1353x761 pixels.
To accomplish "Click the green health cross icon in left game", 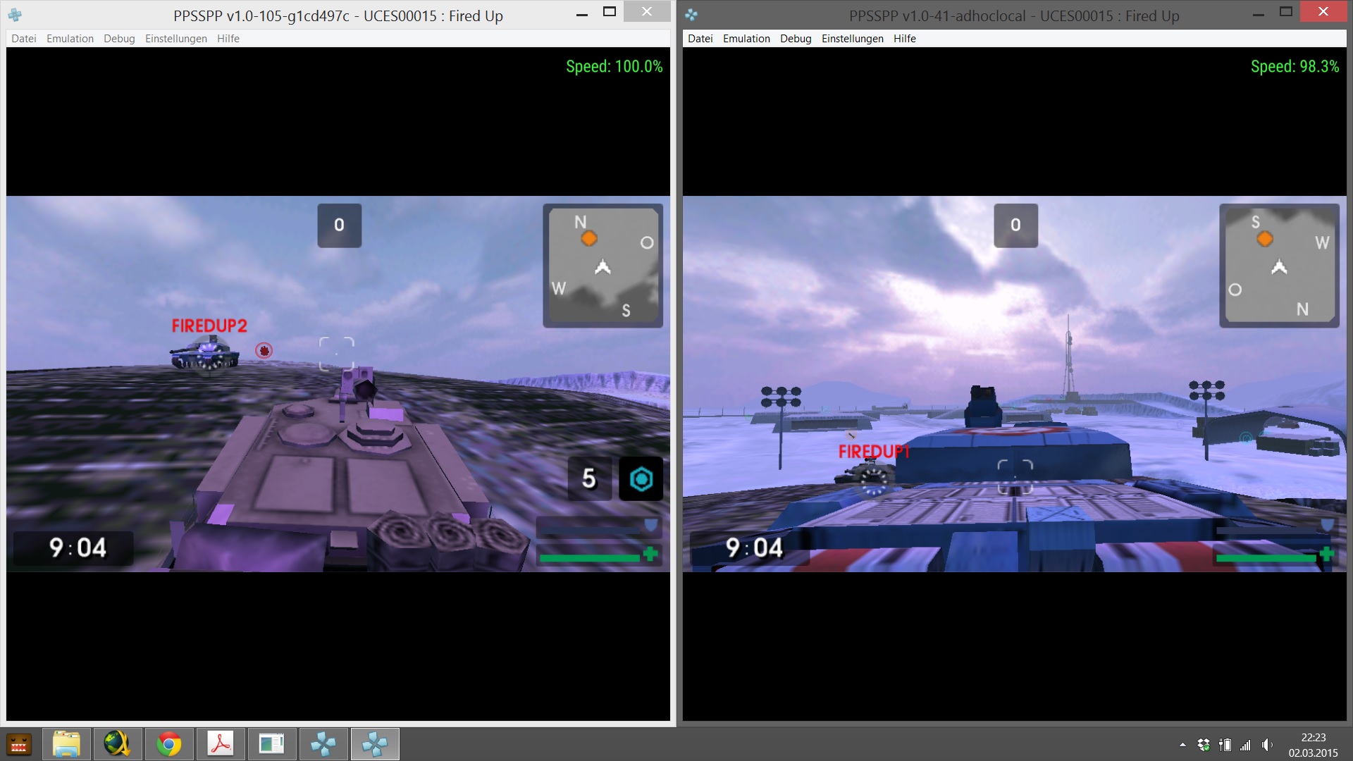I will pos(650,554).
